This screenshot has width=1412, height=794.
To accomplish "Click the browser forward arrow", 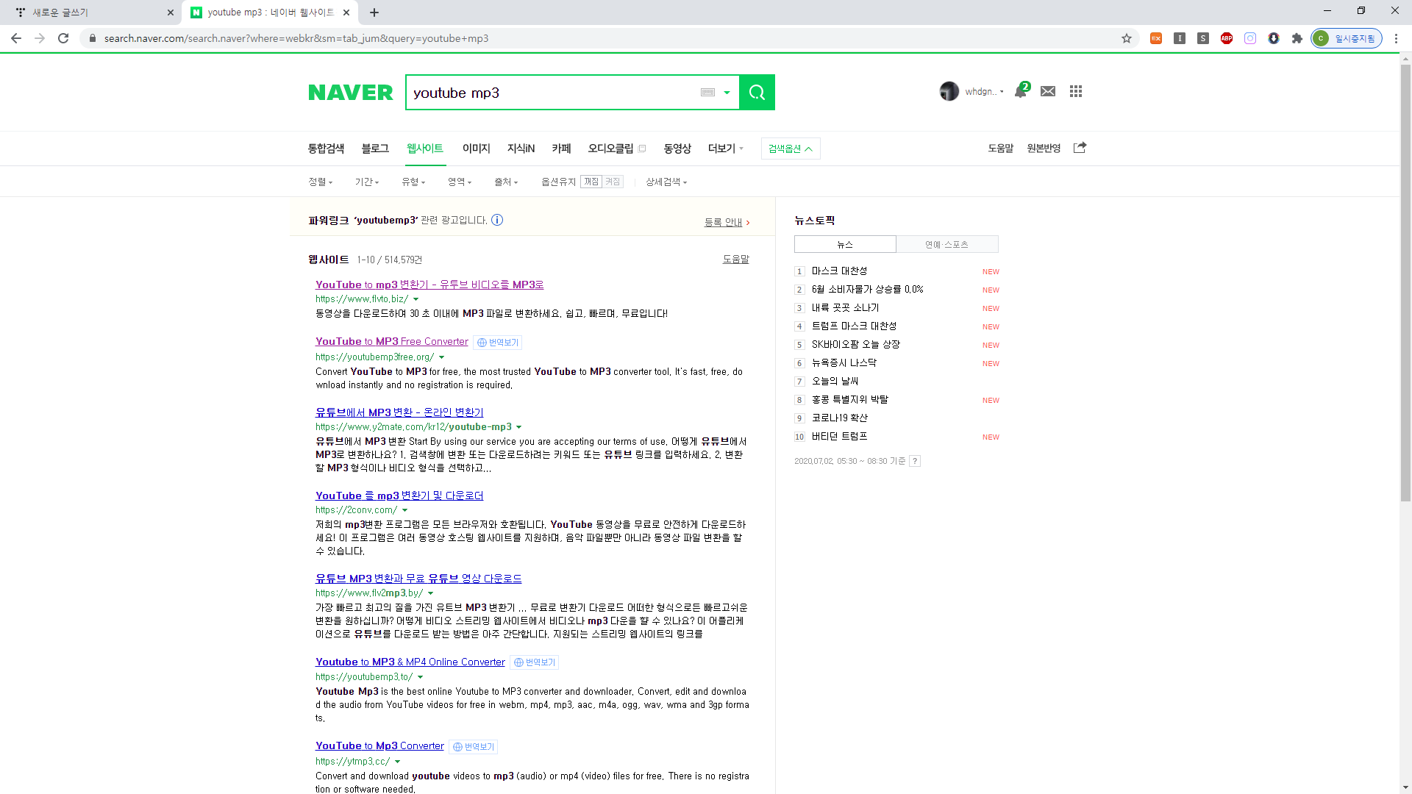I will (x=40, y=38).
